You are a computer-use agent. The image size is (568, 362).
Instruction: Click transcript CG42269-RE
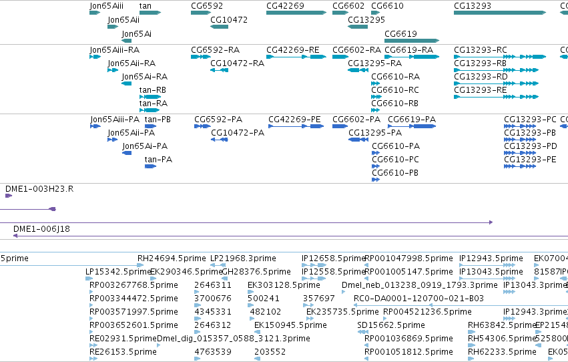[296, 57]
